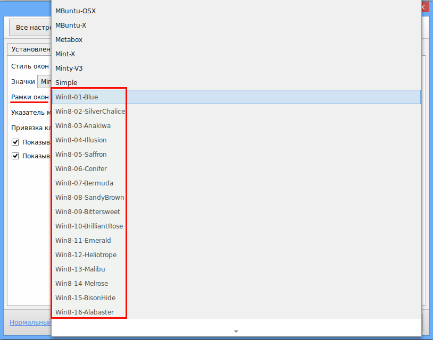Open the 'Нормальный' mode link
The image size is (433, 340).
tap(31, 322)
